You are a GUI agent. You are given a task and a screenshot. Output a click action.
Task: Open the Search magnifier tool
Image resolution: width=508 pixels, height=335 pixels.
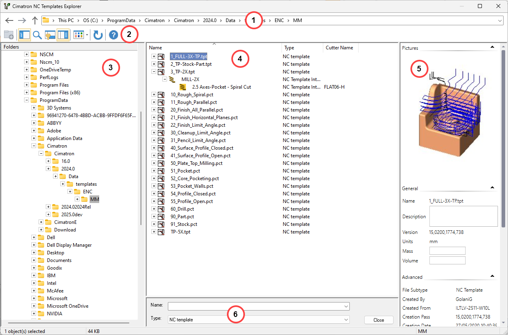tap(37, 35)
